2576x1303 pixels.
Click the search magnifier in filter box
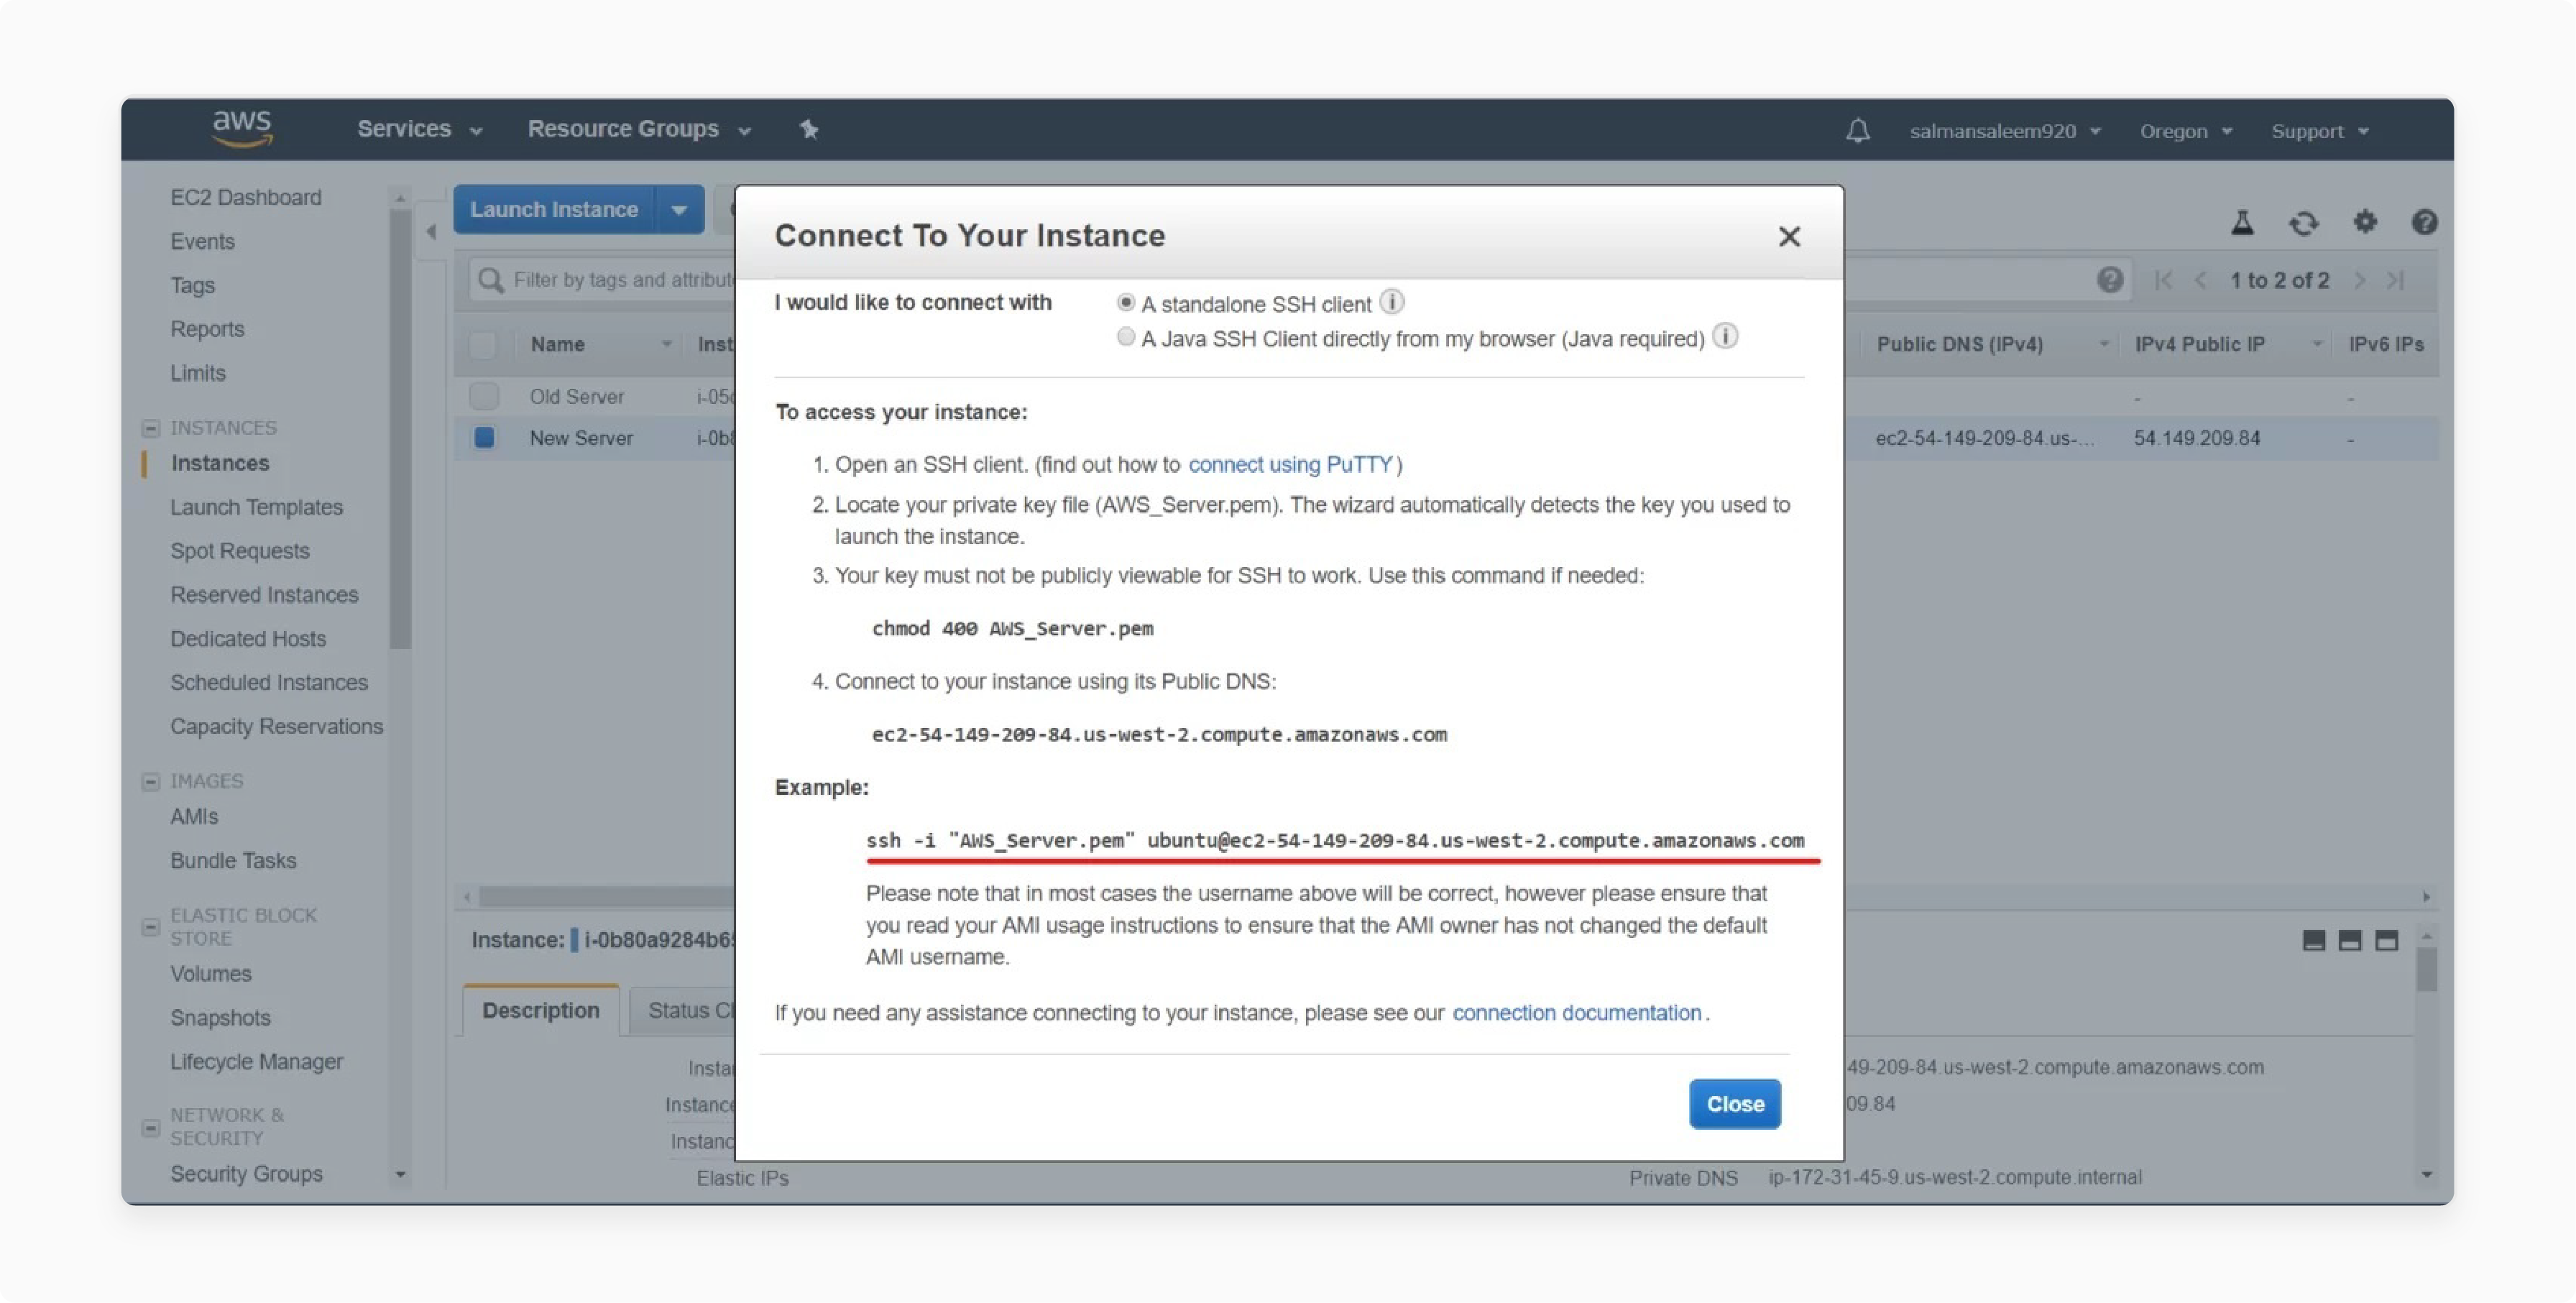[x=490, y=280]
